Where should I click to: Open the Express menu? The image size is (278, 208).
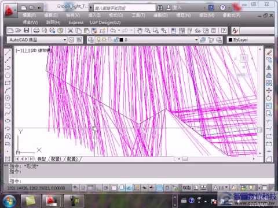pyautogui.click(x=76, y=23)
